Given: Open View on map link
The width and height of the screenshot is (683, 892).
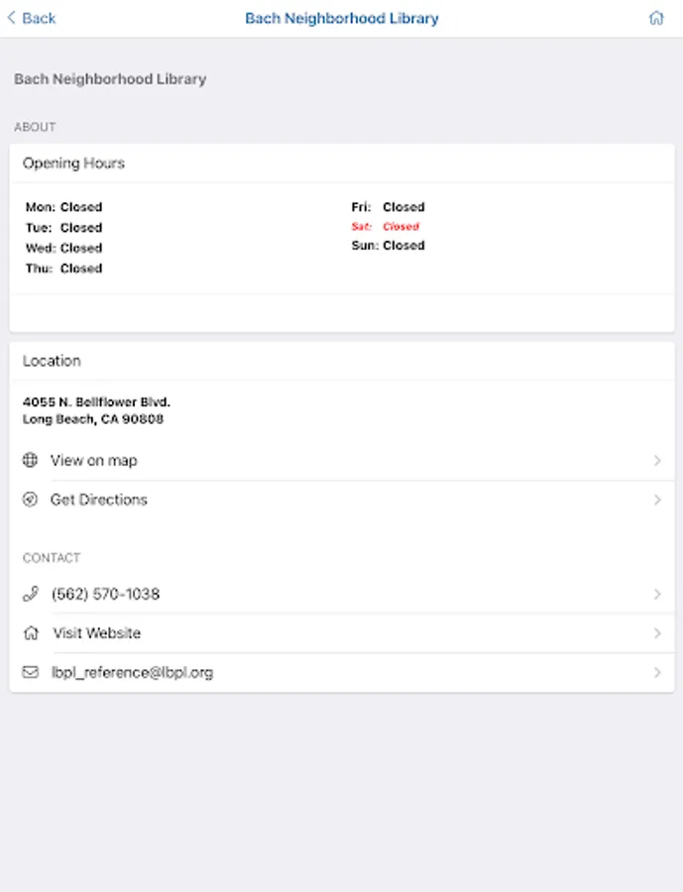Looking at the screenshot, I should tap(94, 461).
